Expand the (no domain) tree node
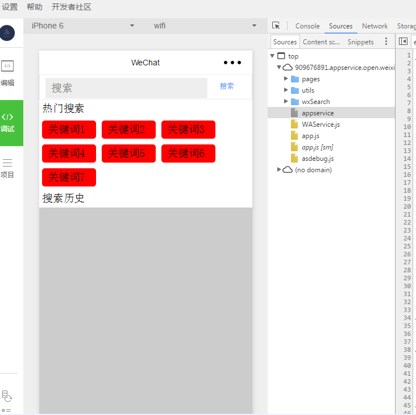 click(x=279, y=170)
